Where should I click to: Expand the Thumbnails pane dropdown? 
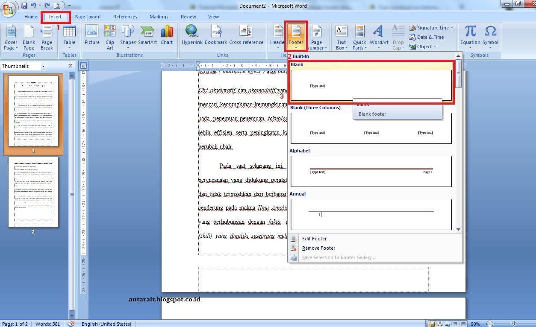[43, 66]
